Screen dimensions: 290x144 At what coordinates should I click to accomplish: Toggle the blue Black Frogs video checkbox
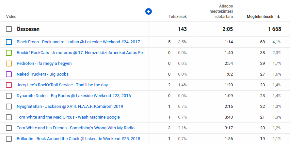pos(9,42)
